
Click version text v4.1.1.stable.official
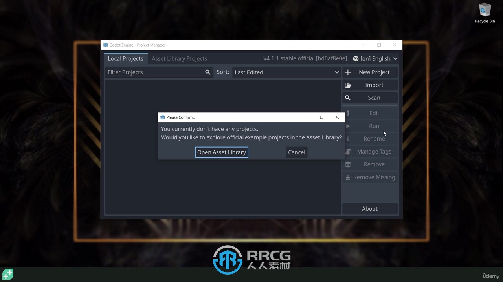click(305, 58)
